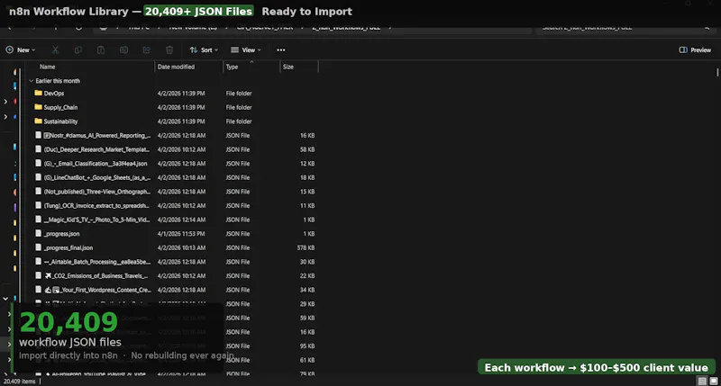
Task: Click the Rename icon in toolbar
Action: pyautogui.click(x=123, y=50)
